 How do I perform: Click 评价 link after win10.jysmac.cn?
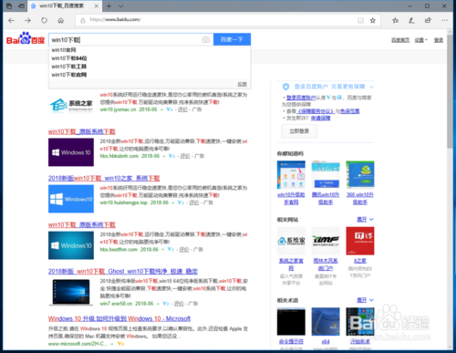tap(182, 109)
